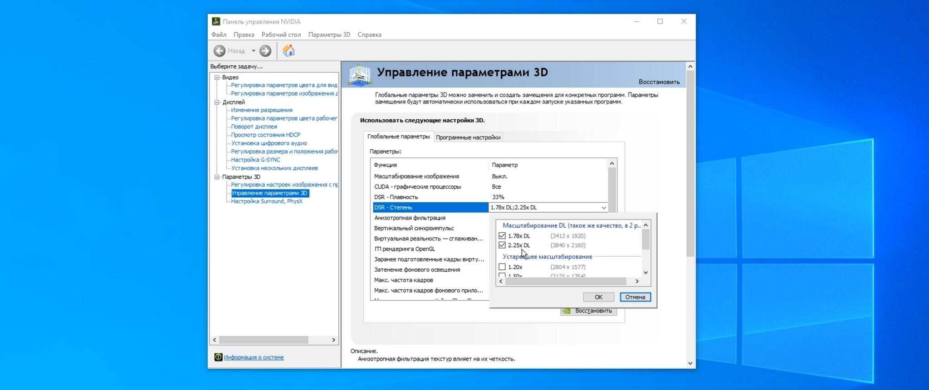This screenshot has width=929, height=390.
Task: Click the Back arrow toolbar icon
Action: pyautogui.click(x=220, y=51)
